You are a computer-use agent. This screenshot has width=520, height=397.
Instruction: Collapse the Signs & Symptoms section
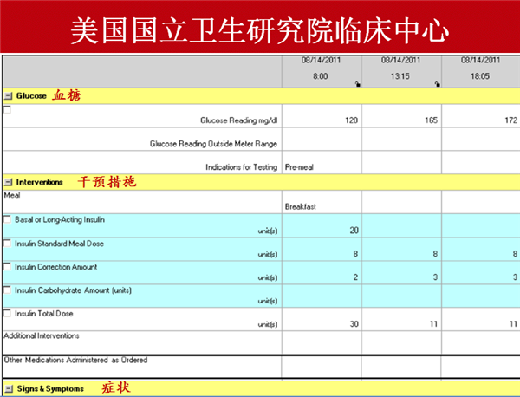click(x=9, y=388)
